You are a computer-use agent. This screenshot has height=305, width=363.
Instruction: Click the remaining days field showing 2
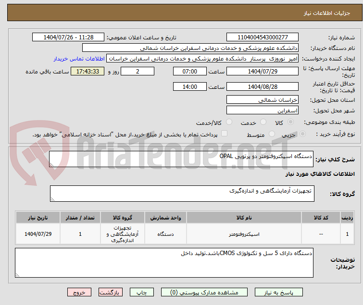pyautogui.click(x=138, y=71)
